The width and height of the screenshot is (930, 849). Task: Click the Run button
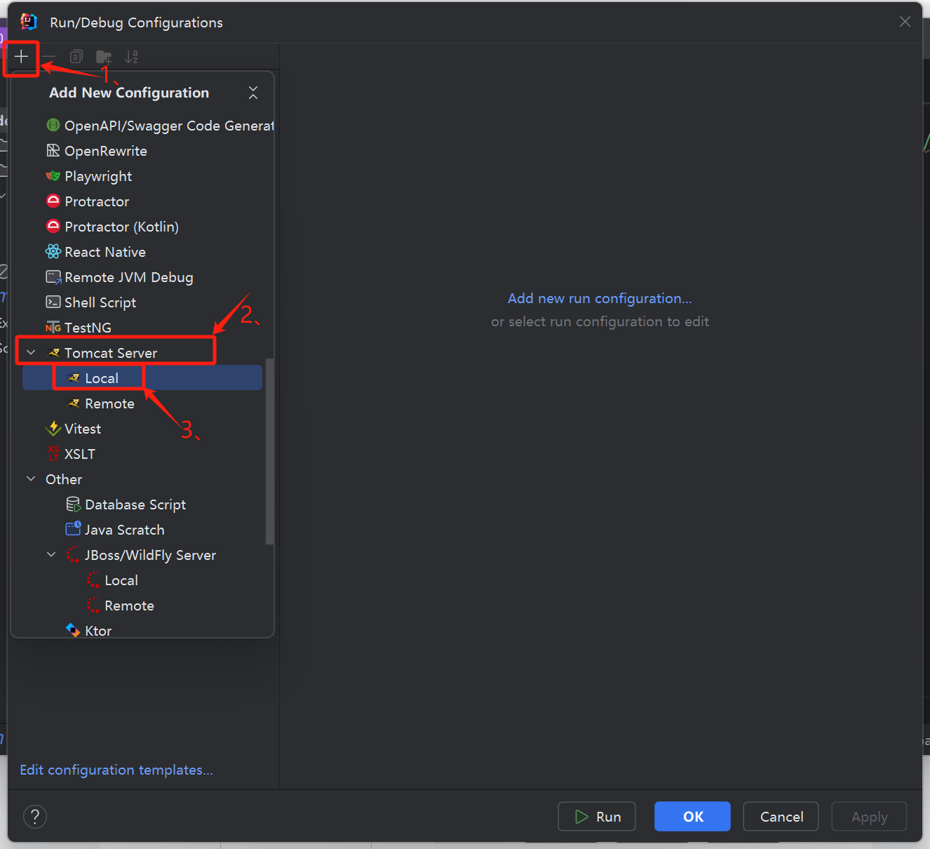click(597, 817)
